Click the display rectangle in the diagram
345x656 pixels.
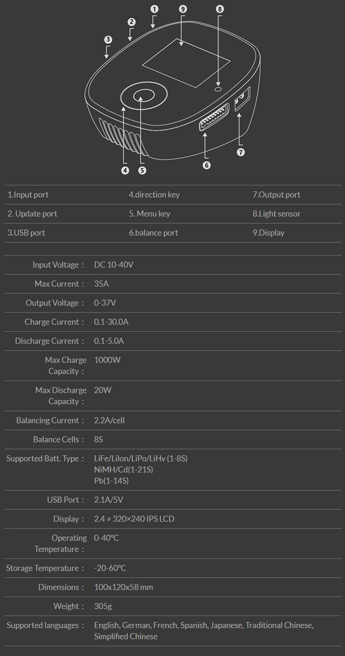[186, 63]
